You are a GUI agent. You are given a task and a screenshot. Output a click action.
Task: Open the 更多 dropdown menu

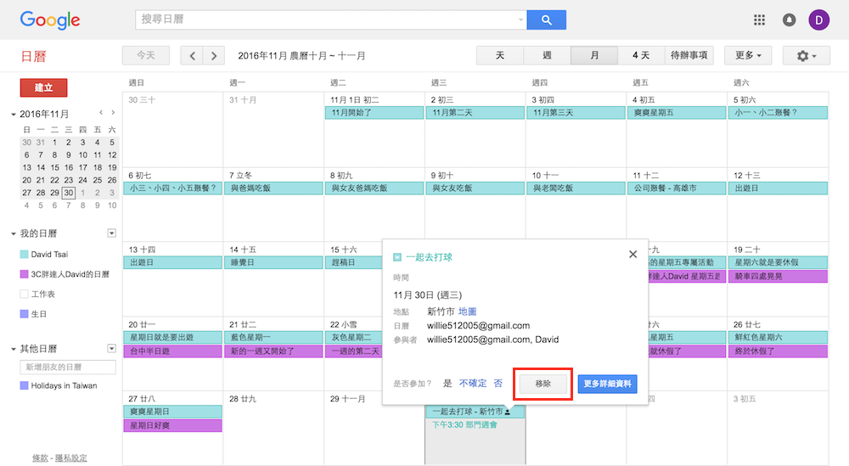click(747, 56)
